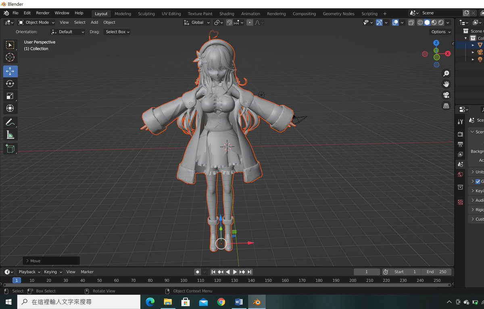
Task: Activate the Move tool
Action: [x=10, y=71]
